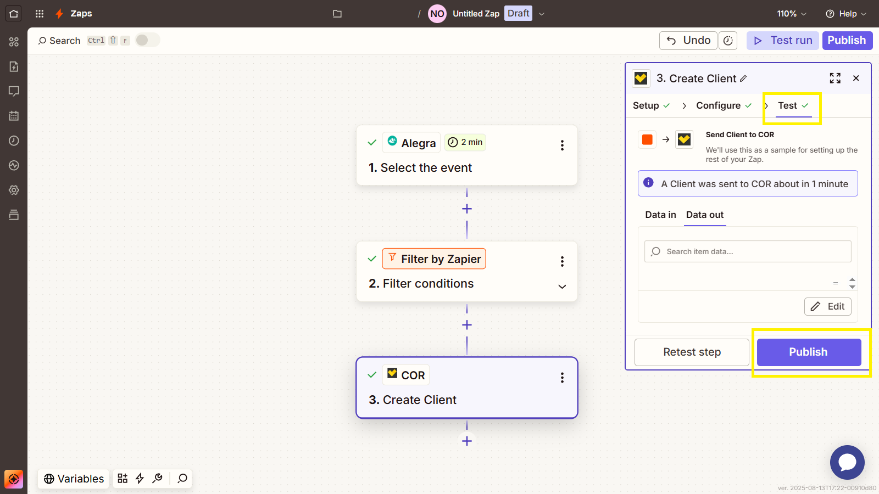Open the Help dropdown
Viewport: 879px width, 494px height.
coord(846,14)
